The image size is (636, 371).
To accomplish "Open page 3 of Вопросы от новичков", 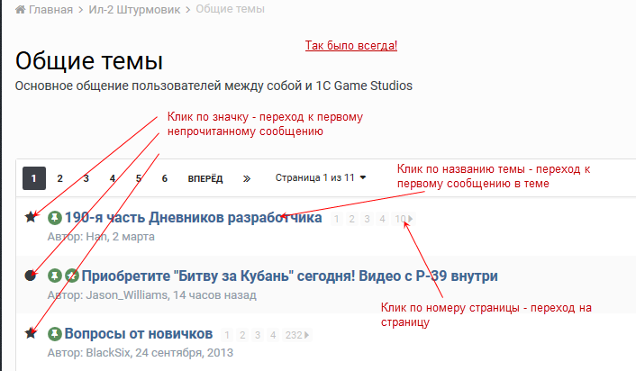I will [258, 335].
